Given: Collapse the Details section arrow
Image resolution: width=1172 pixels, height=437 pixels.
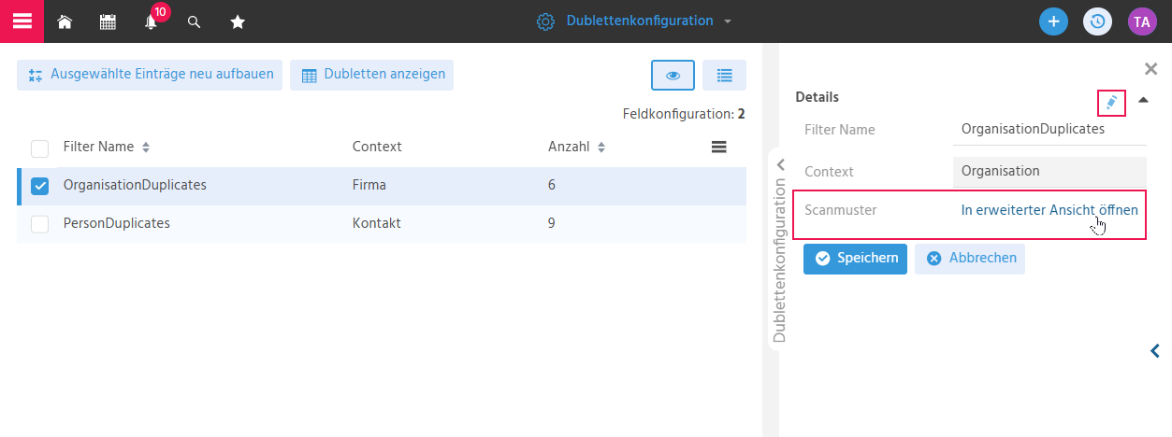Looking at the screenshot, I should 1143,99.
